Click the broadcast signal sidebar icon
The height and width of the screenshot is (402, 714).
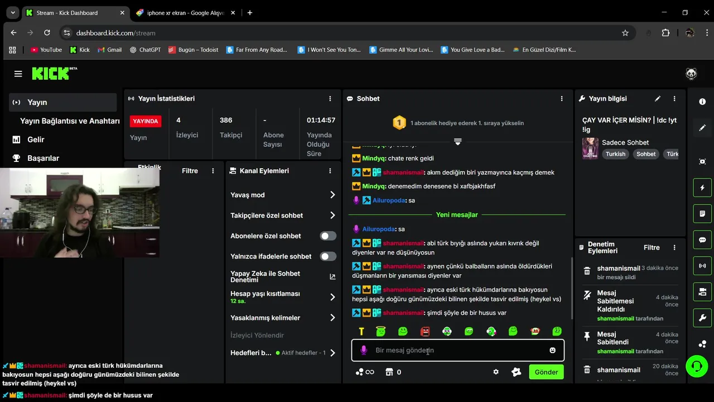tap(702, 266)
